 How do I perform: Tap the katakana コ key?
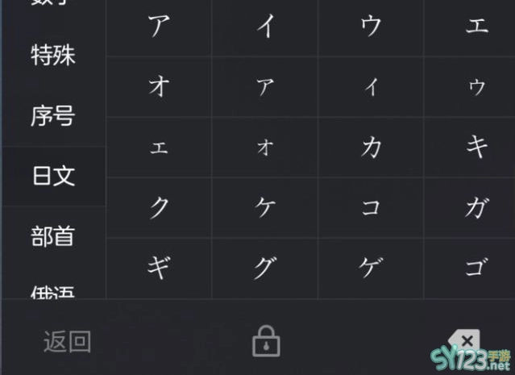click(x=372, y=207)
